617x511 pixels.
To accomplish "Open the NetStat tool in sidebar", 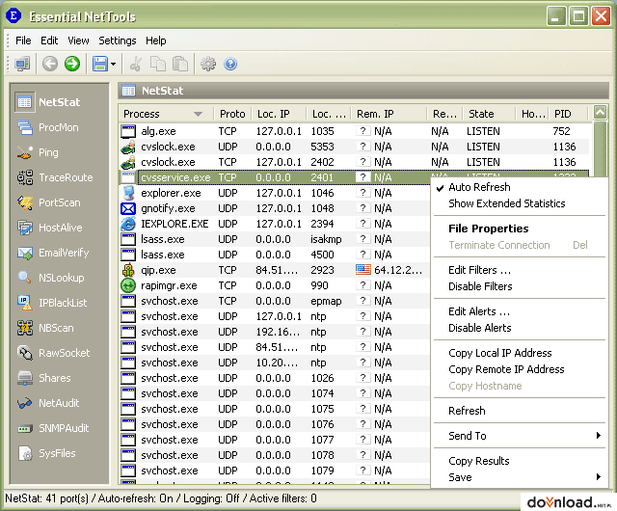I will tap(48, 102).
